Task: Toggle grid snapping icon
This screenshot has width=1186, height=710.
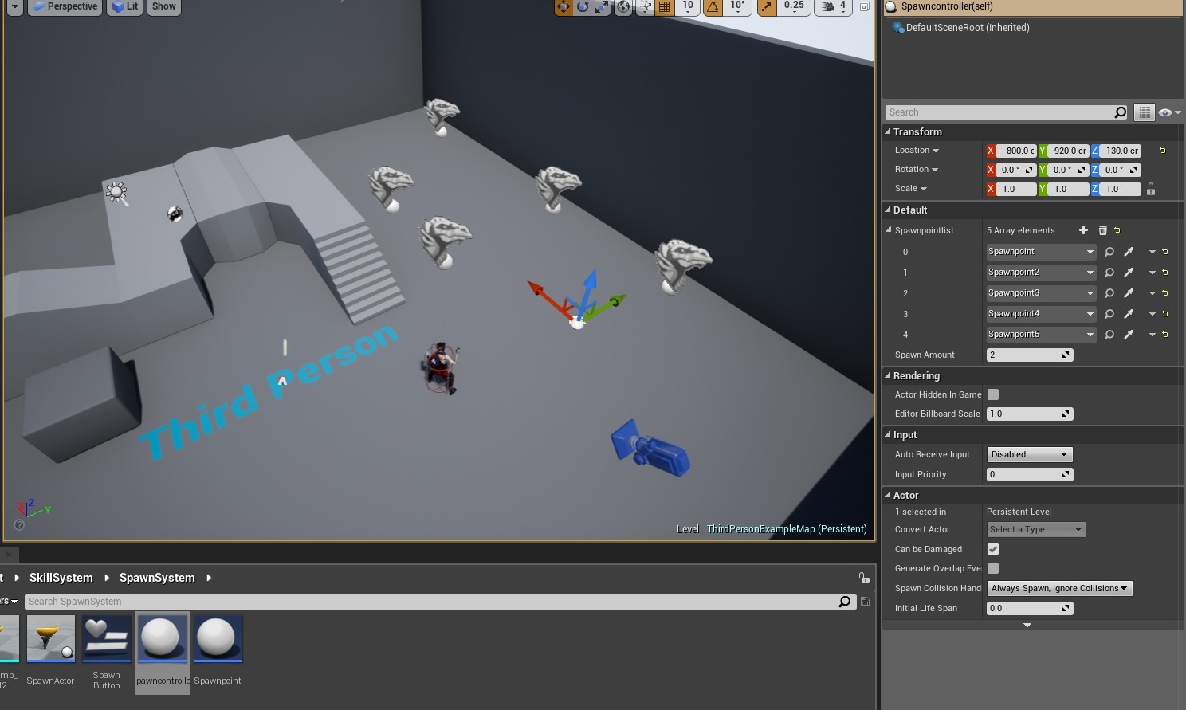Action: (x=665, y=6)
